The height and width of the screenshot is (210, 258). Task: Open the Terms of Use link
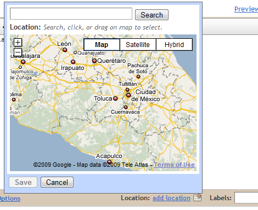coord(174,165)
